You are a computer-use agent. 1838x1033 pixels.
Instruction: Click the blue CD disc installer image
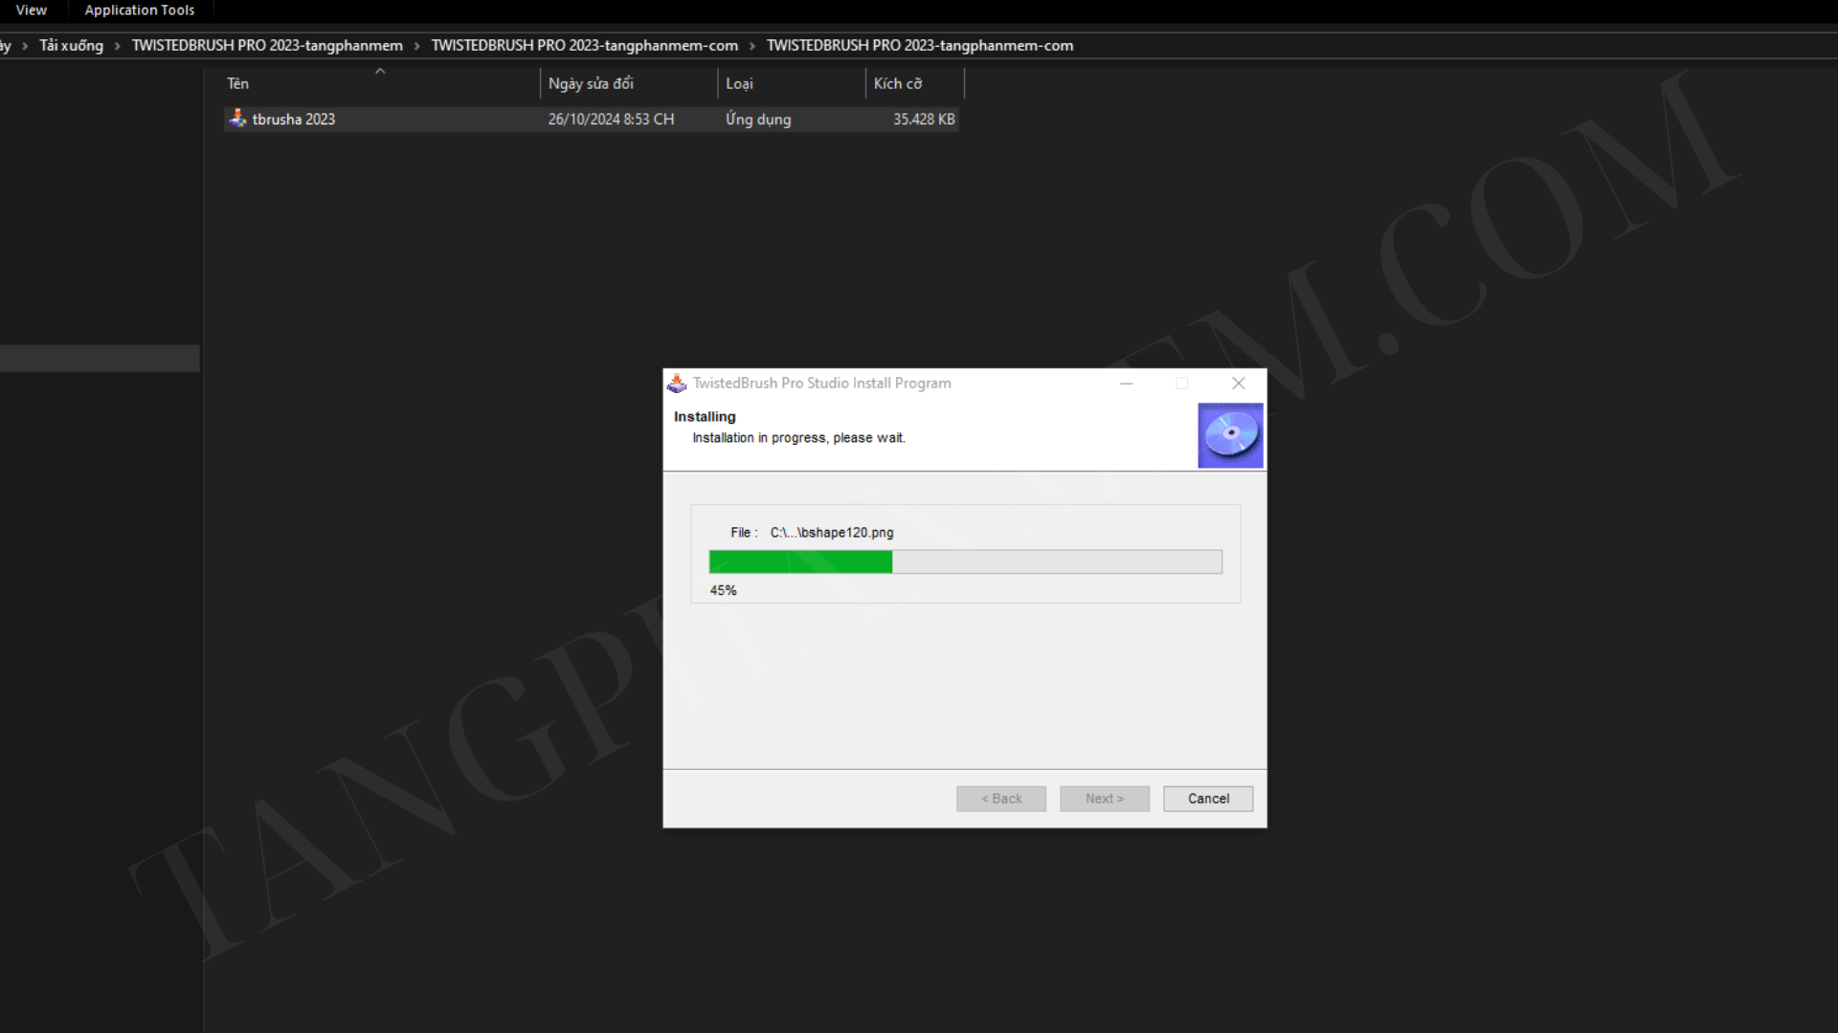(1230, 435)
